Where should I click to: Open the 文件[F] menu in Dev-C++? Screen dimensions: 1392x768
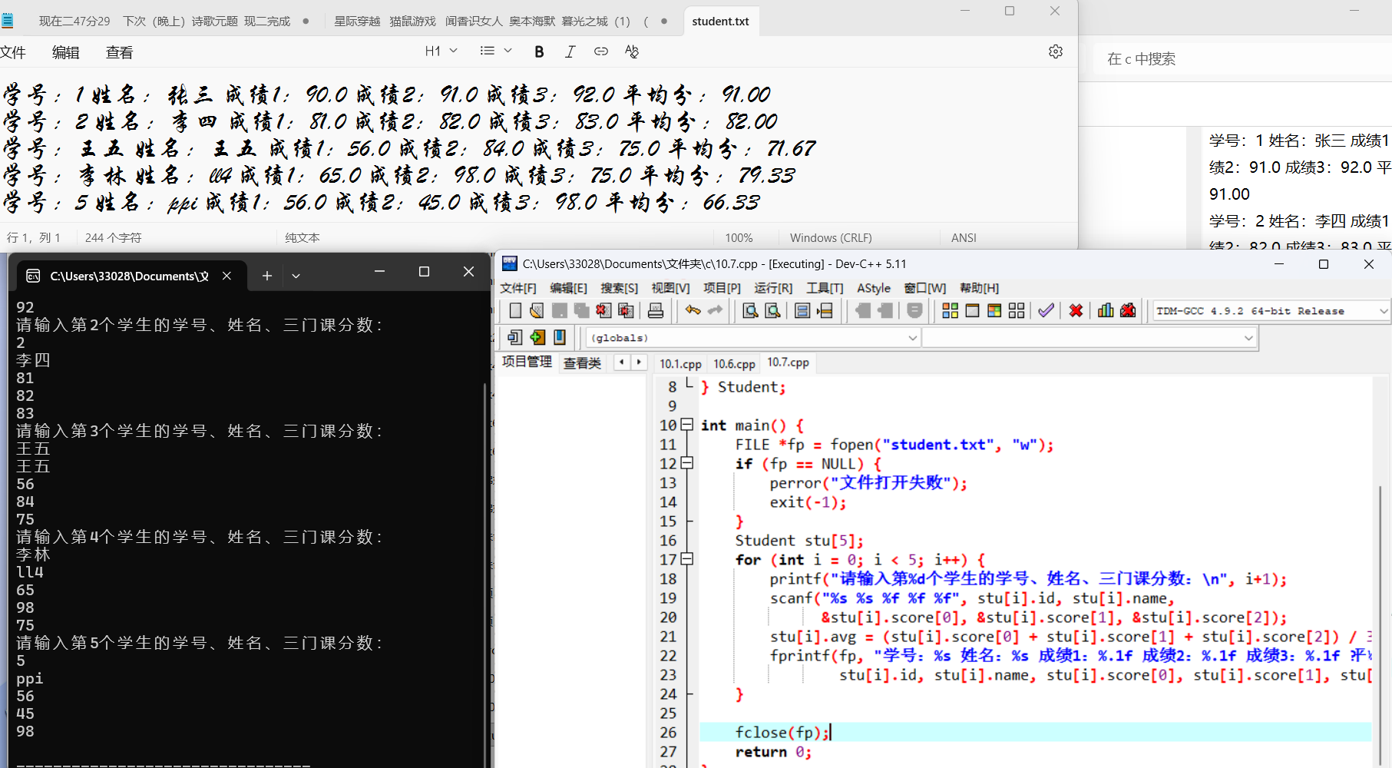click(518, 288)
